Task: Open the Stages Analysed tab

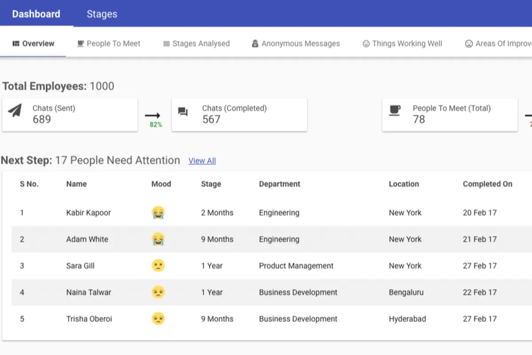Action: point(196,43)
